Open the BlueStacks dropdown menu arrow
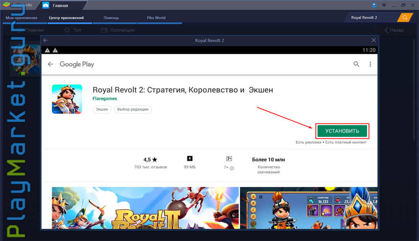The height and width of the screenshot is (241, 419). pyautogui.click(x=384, y=5)
